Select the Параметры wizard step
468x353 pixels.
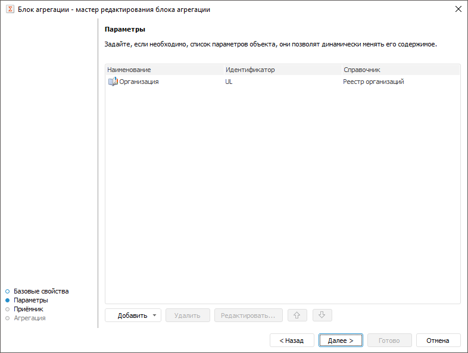31,300
